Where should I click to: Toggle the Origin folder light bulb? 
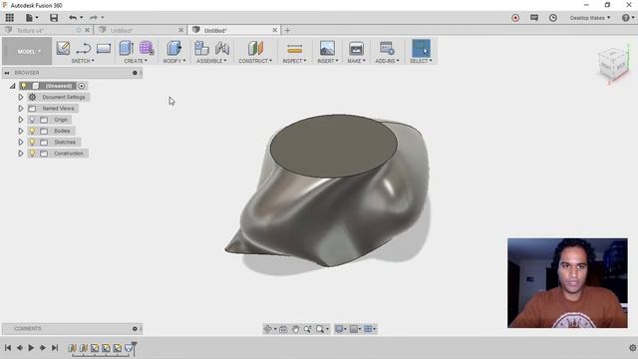(32, 120)
